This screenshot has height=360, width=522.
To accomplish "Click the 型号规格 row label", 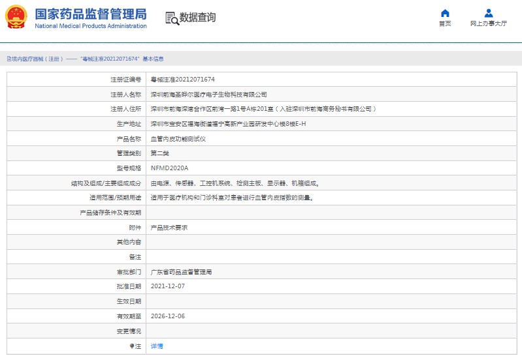I will (x=129, y=168).
